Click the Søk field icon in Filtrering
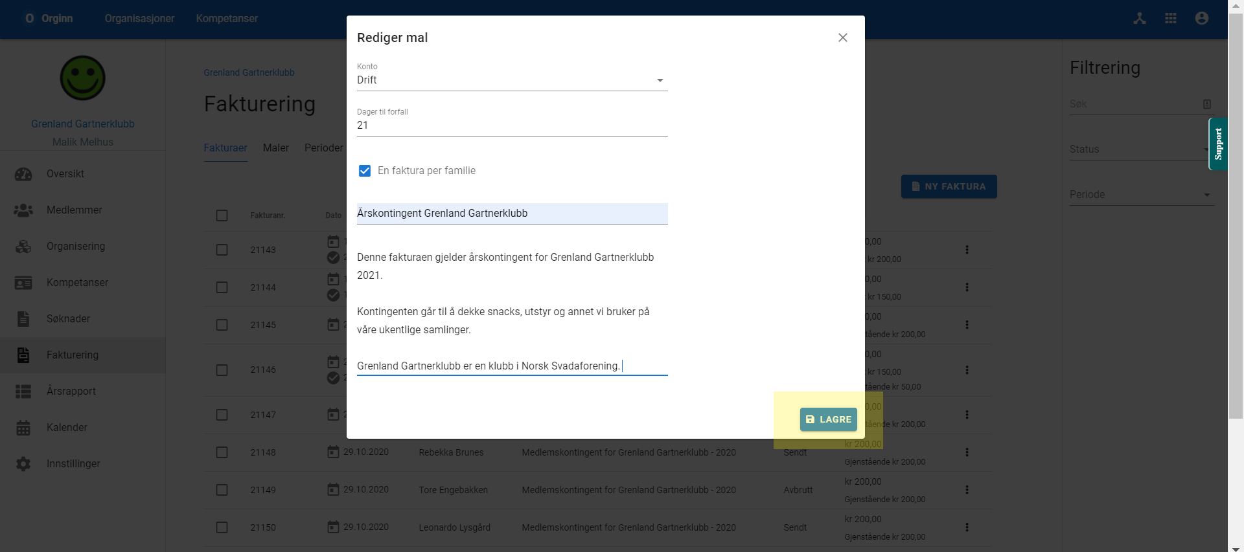Viewport: 1244px width, 552px height. (1207, 104)
